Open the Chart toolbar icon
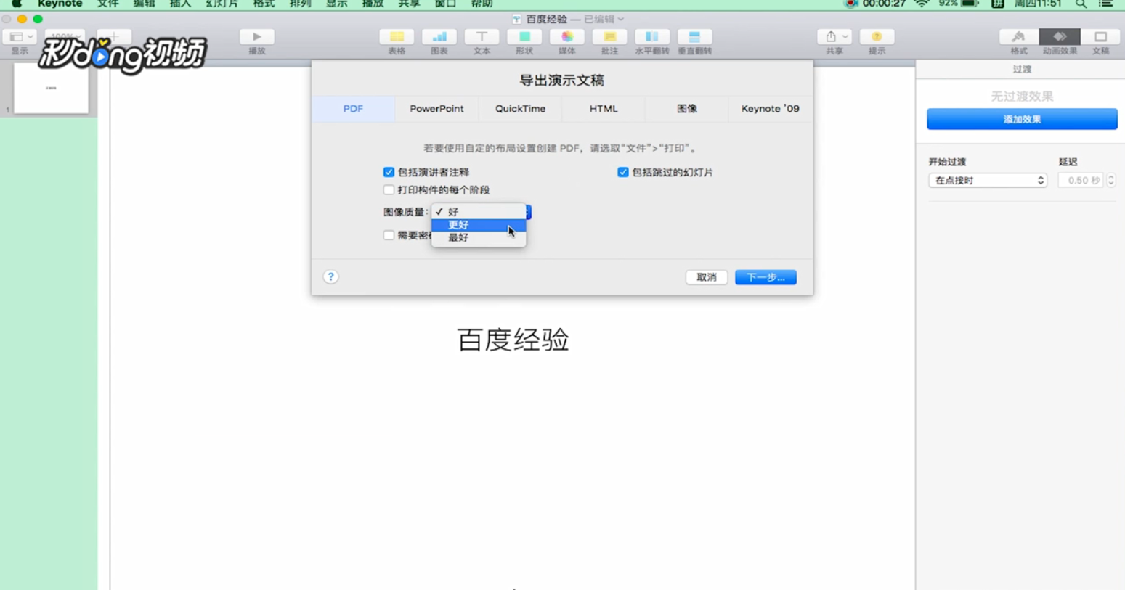The width and height of the screenshot is (1125, 590). pos(439,37)
